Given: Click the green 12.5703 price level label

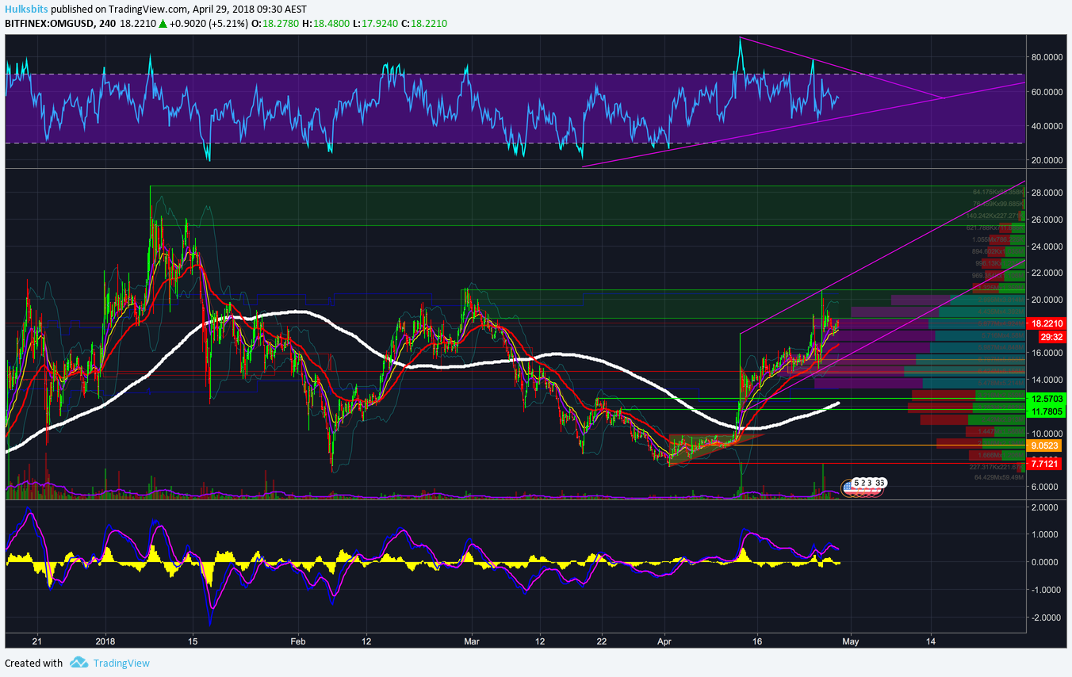Looking at the screenshot, I should tap(1047, 399).
